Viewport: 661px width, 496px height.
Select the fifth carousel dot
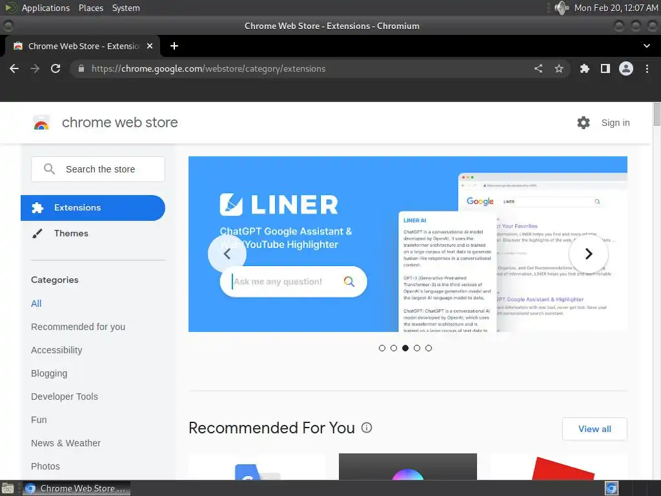(429, 348)
